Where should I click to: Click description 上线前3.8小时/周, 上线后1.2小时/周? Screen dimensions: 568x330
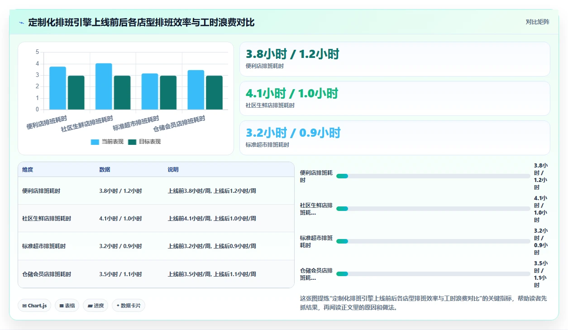click(212, 191)
